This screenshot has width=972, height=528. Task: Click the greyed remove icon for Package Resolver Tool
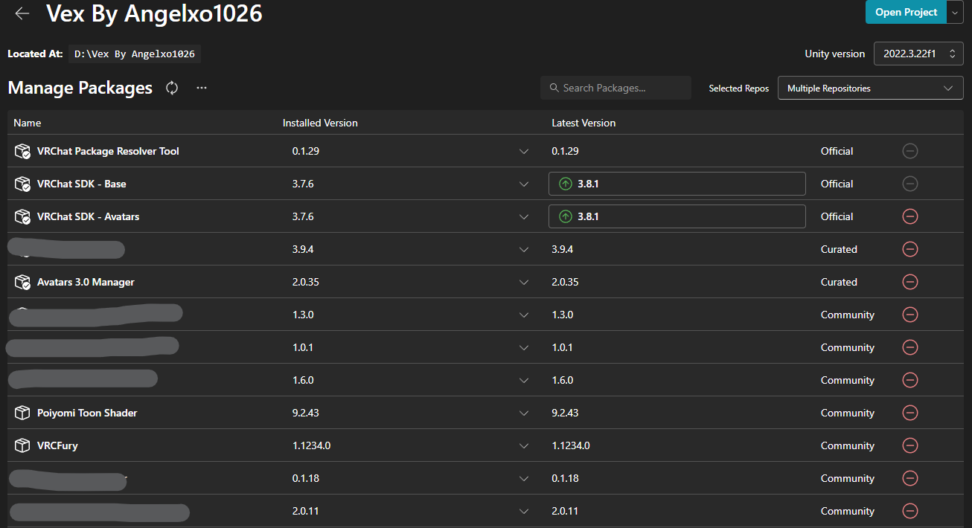909,151
